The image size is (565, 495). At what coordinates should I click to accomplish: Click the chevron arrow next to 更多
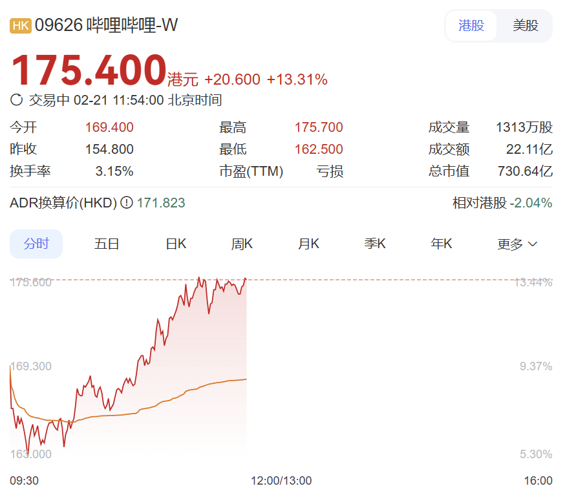(x=533, y=244)
